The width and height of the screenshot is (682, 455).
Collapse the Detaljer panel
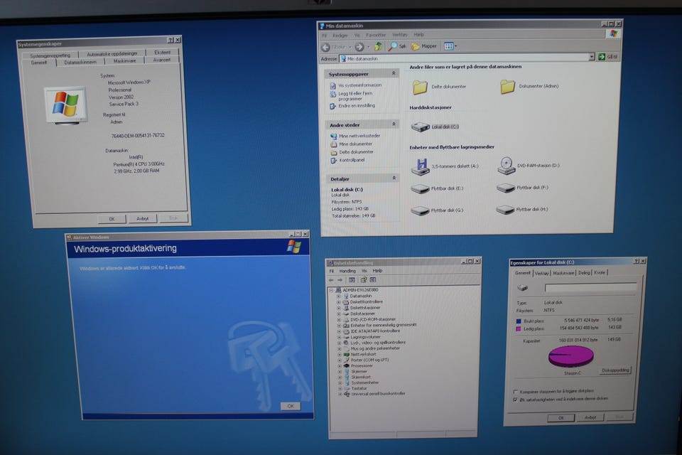(394, 178)
